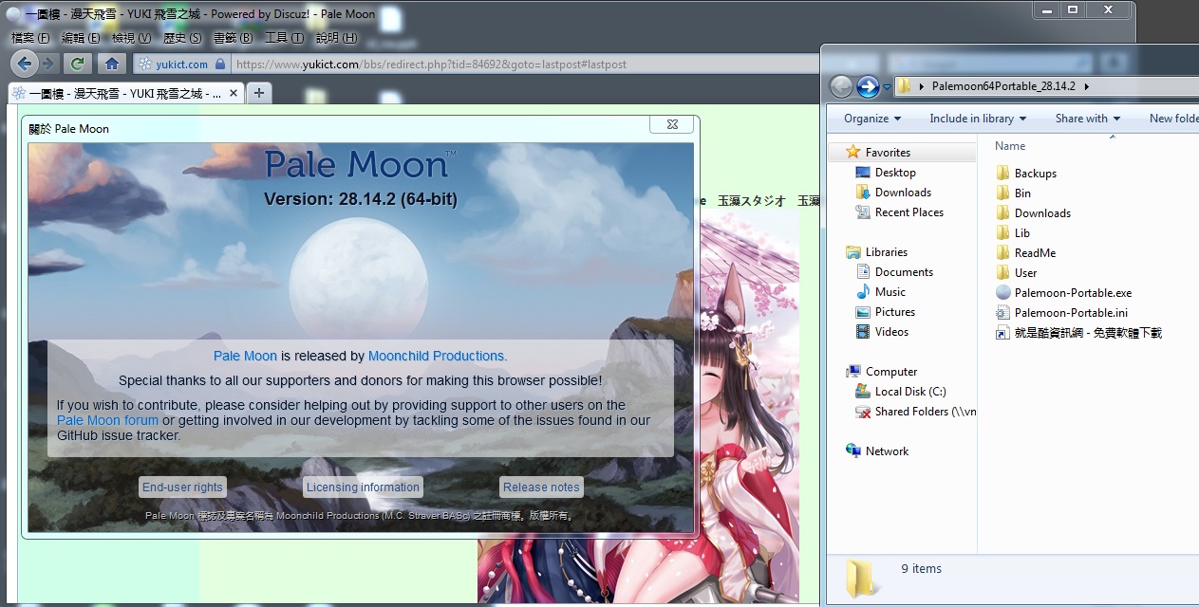Close the 關於 Pale Moon dialog
The height and width of the screenshot is (607, 1199).
pyautogui.click(x=672, y=124)
